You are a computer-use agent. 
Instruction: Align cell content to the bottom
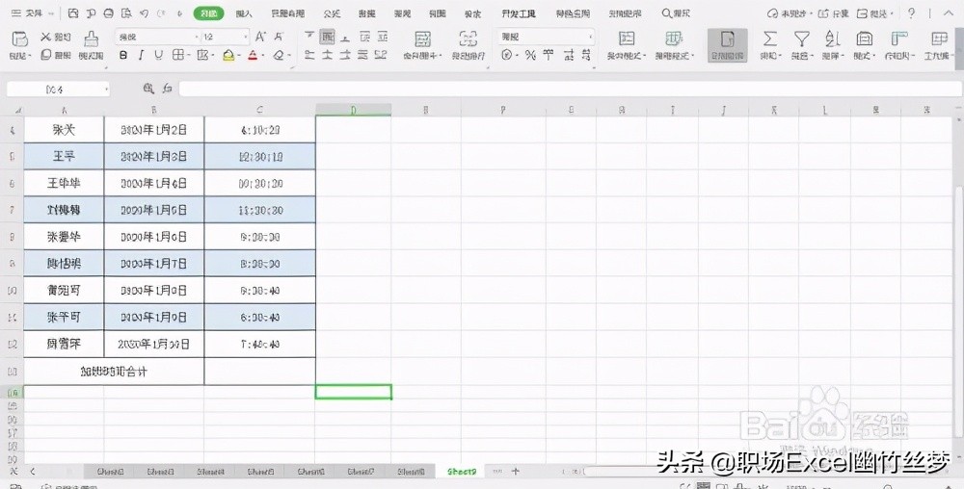pyautogui.click(x=345, y=37)
